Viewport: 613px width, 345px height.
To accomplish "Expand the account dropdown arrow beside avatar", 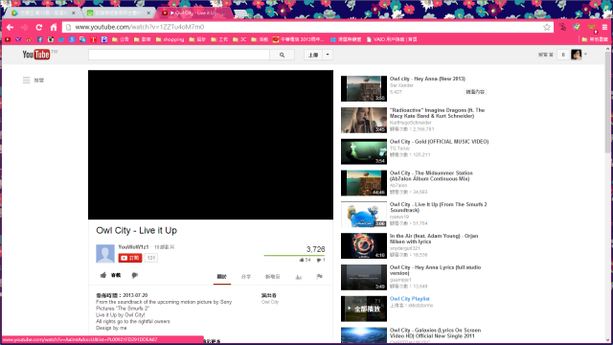I will (585, 55).
